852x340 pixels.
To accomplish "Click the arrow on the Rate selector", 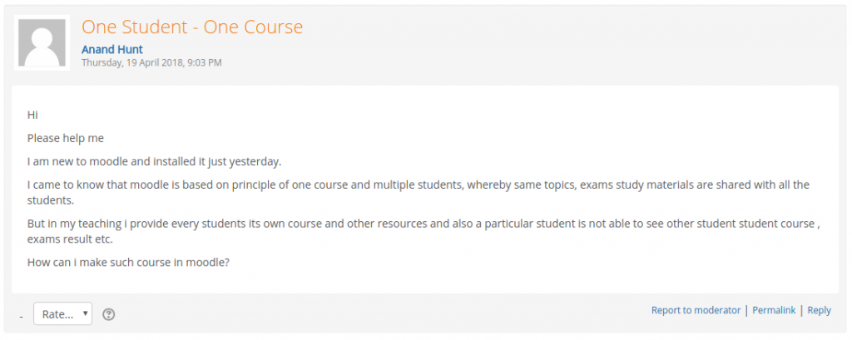I will 86,313.
